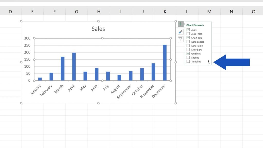Enable the Axis Titles checkbox

click(x=188, y=34)
